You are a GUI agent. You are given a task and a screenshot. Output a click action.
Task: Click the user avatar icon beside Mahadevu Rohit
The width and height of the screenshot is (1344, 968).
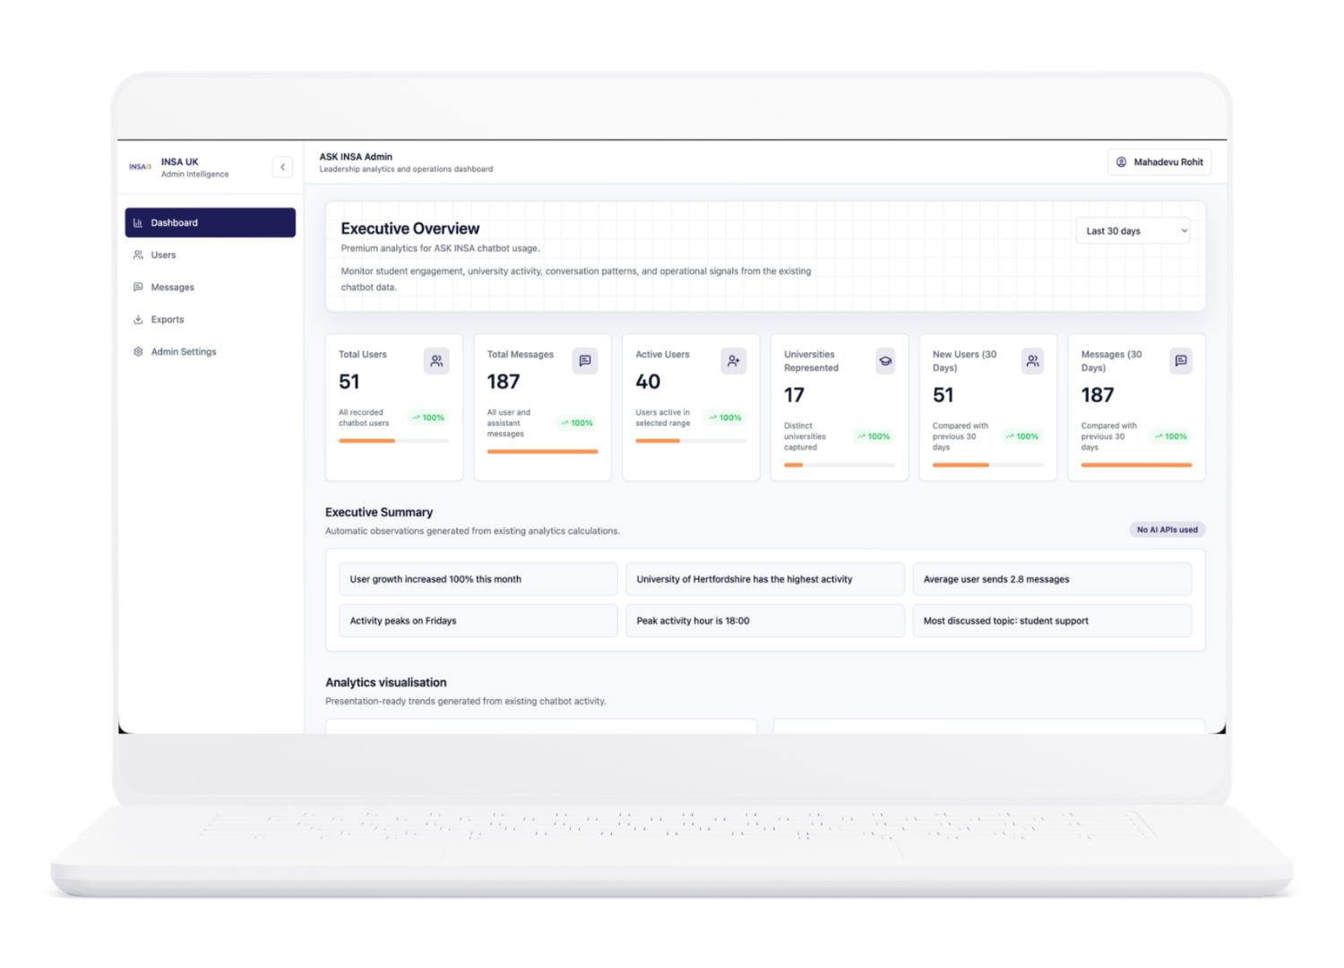(x=1121, y=162)
